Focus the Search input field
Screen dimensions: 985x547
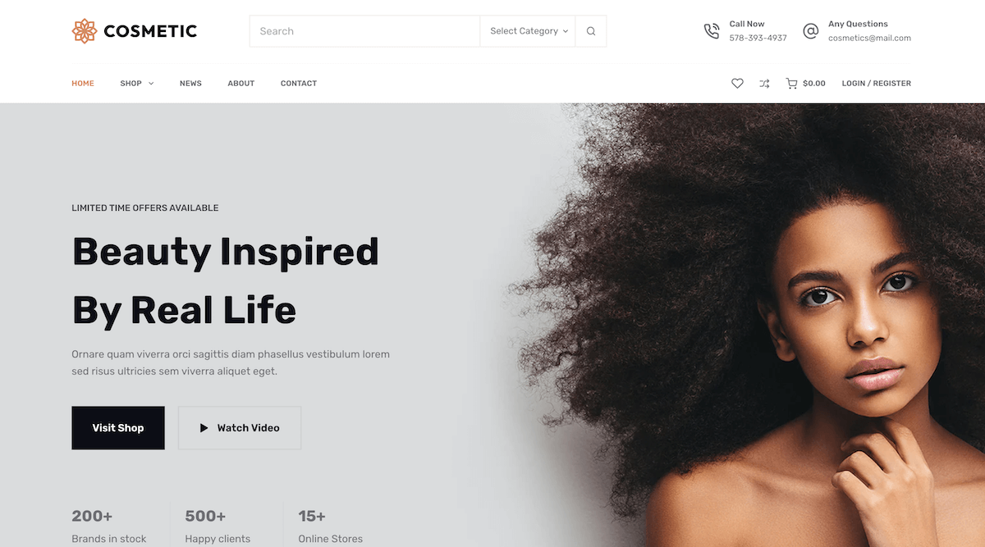pos(364,31)
